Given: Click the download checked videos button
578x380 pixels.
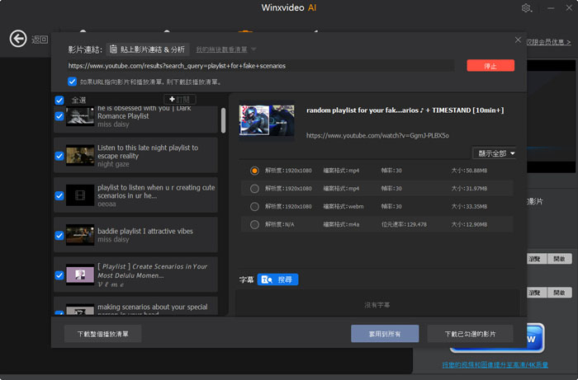Looking at the screenshot, I should (x=470, y=334).
